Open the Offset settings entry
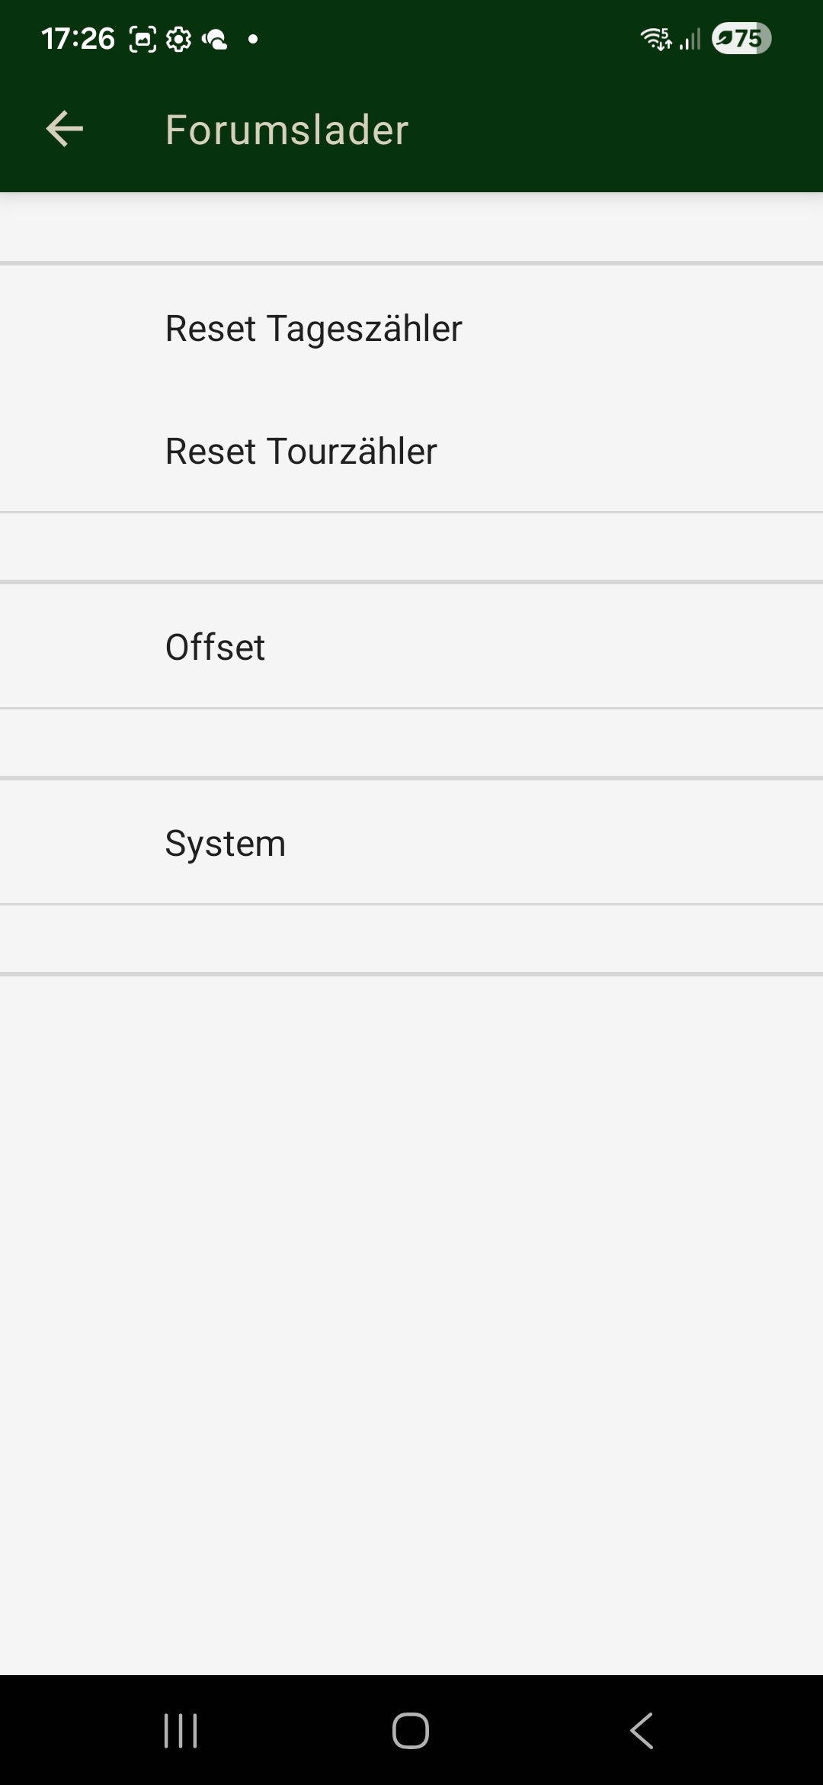The image size is (823, 1785). click(216, 646)
